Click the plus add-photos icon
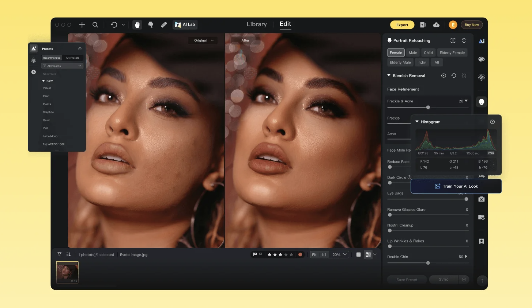 coord(82,25)
